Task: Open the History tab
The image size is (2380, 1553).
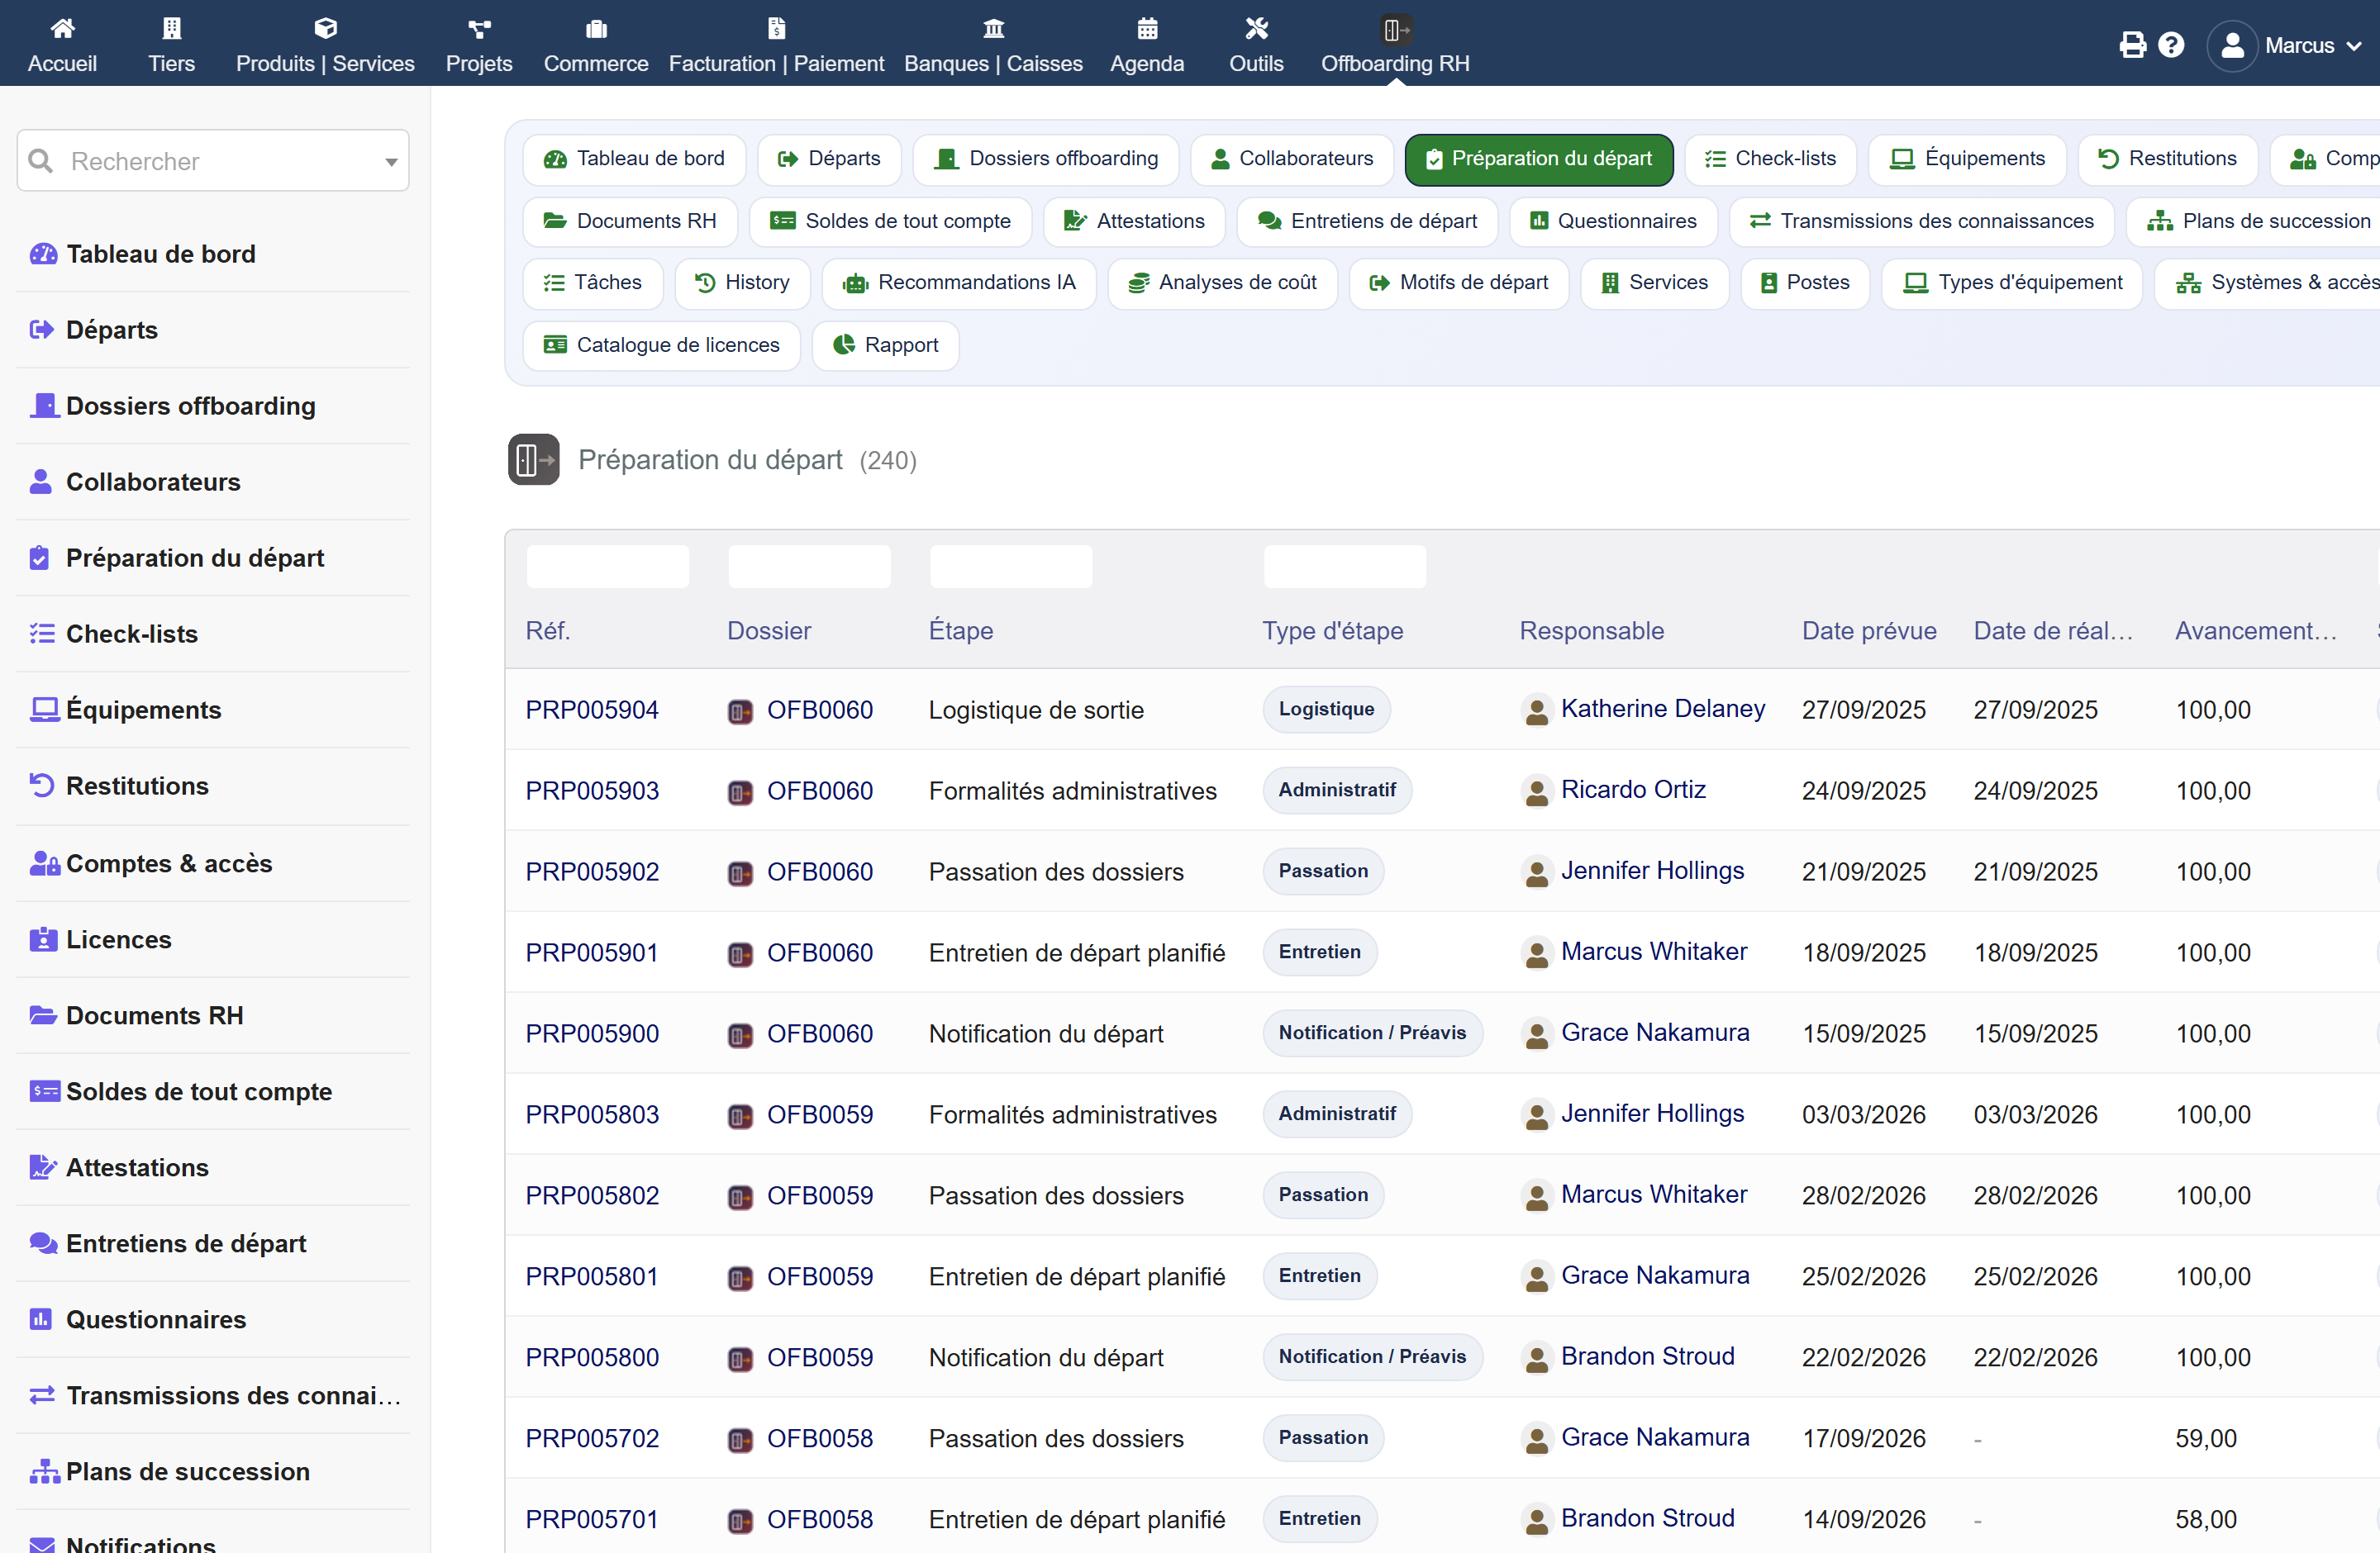Action: pyautogui.click(x=742, y=283)
